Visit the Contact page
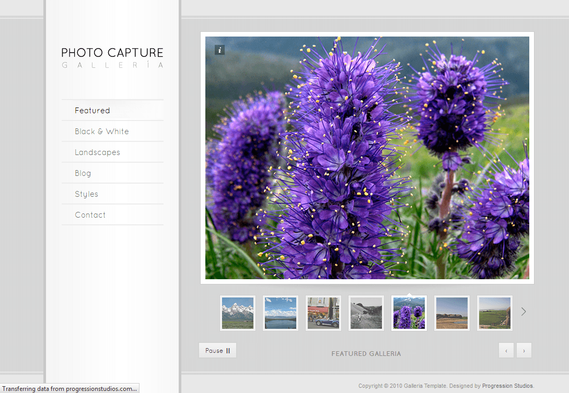This screenshot has width=569, height=393. pyautogui.click(x=90, y=215)
